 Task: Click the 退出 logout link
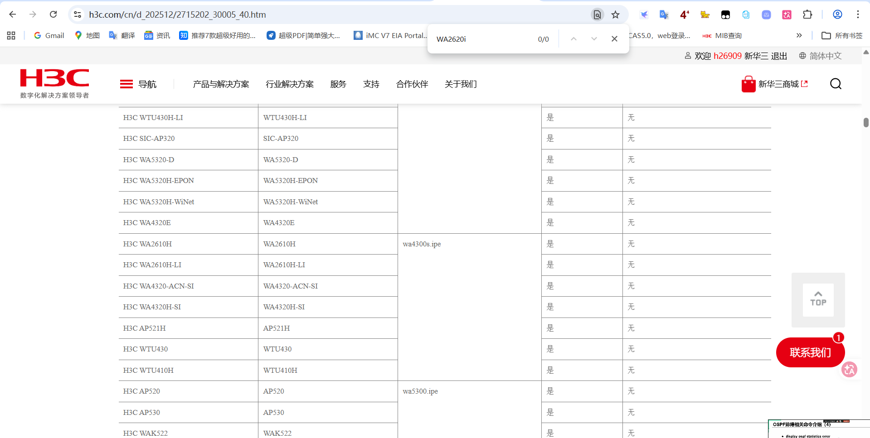pyautogui.click(x=779, y=56)
